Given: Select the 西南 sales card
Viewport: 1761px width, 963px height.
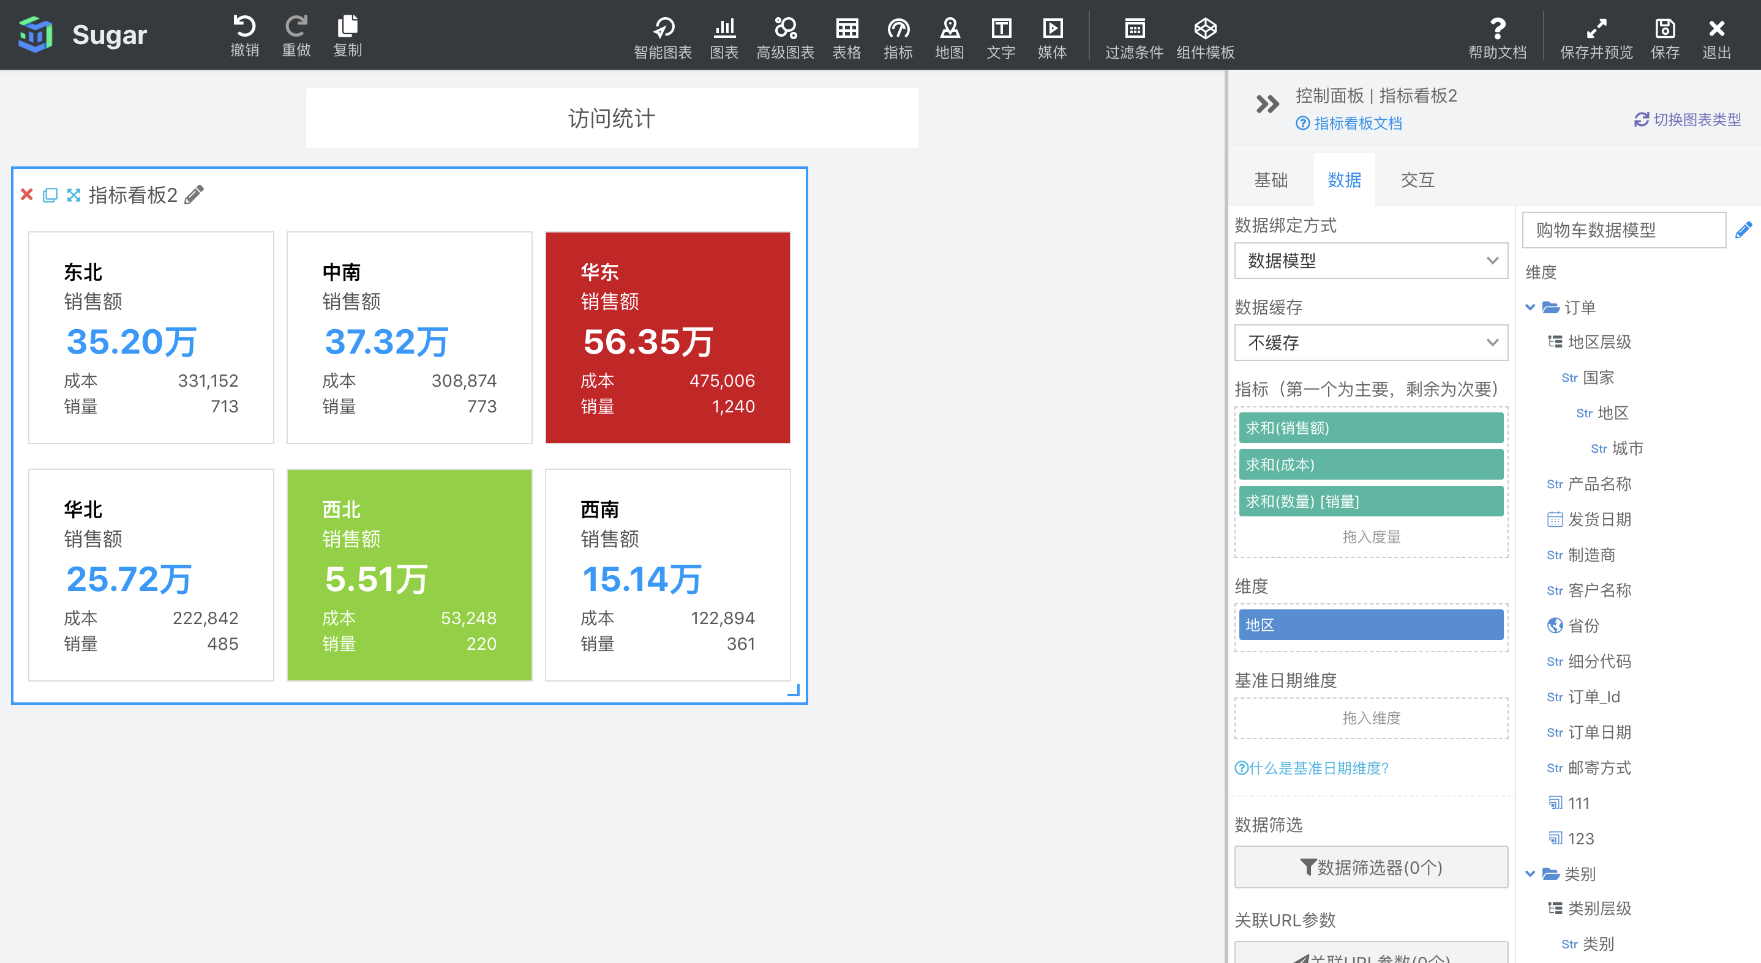Looking at the screenshot, I should [x=667, y=574].
